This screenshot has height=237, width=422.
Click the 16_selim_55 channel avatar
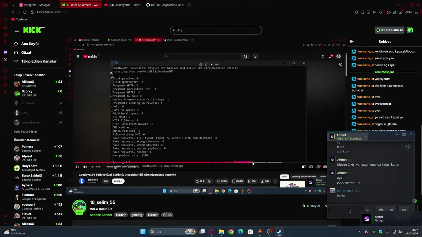pos(79,207)
